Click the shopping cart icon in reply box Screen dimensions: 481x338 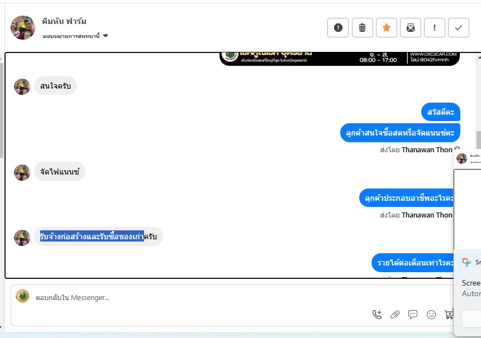pos(449,315)
